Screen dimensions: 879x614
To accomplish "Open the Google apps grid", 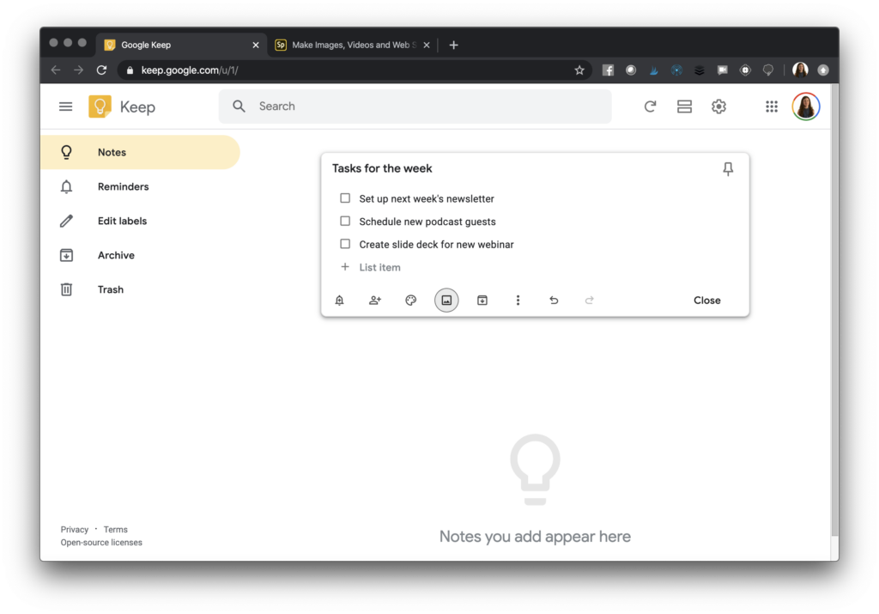I will click(771, 106).
